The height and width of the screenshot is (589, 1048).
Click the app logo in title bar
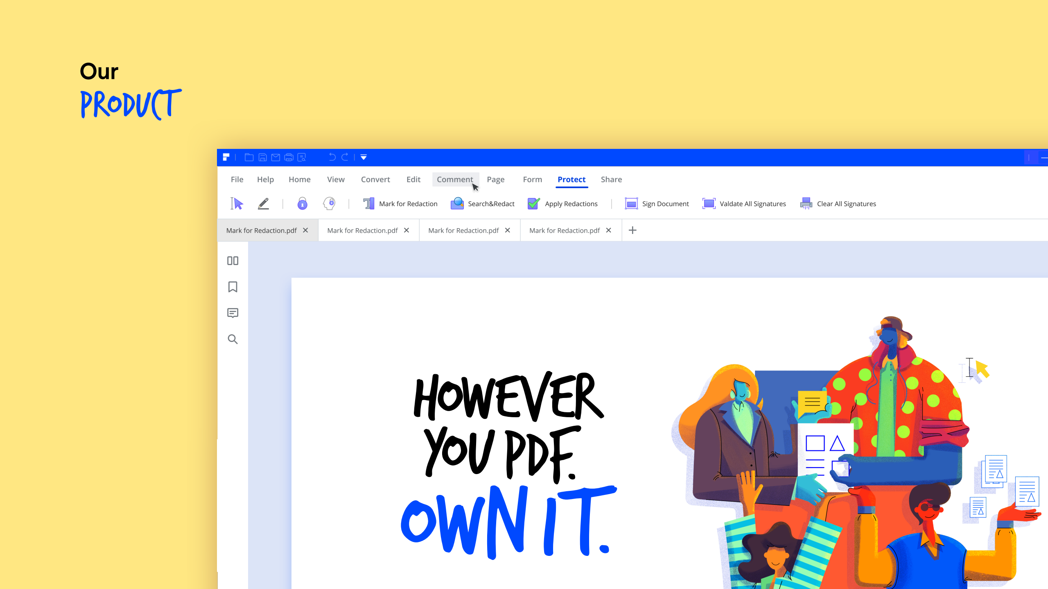[x=226, y=157]
